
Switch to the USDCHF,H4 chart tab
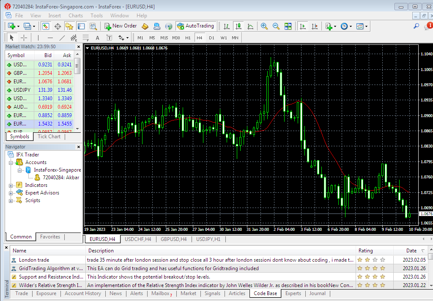click(138, 239)
